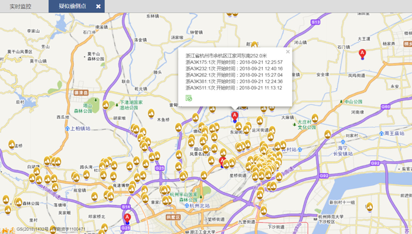
Task: Click the yellow marker near 大麻镇
Action: tap(315, 119)
